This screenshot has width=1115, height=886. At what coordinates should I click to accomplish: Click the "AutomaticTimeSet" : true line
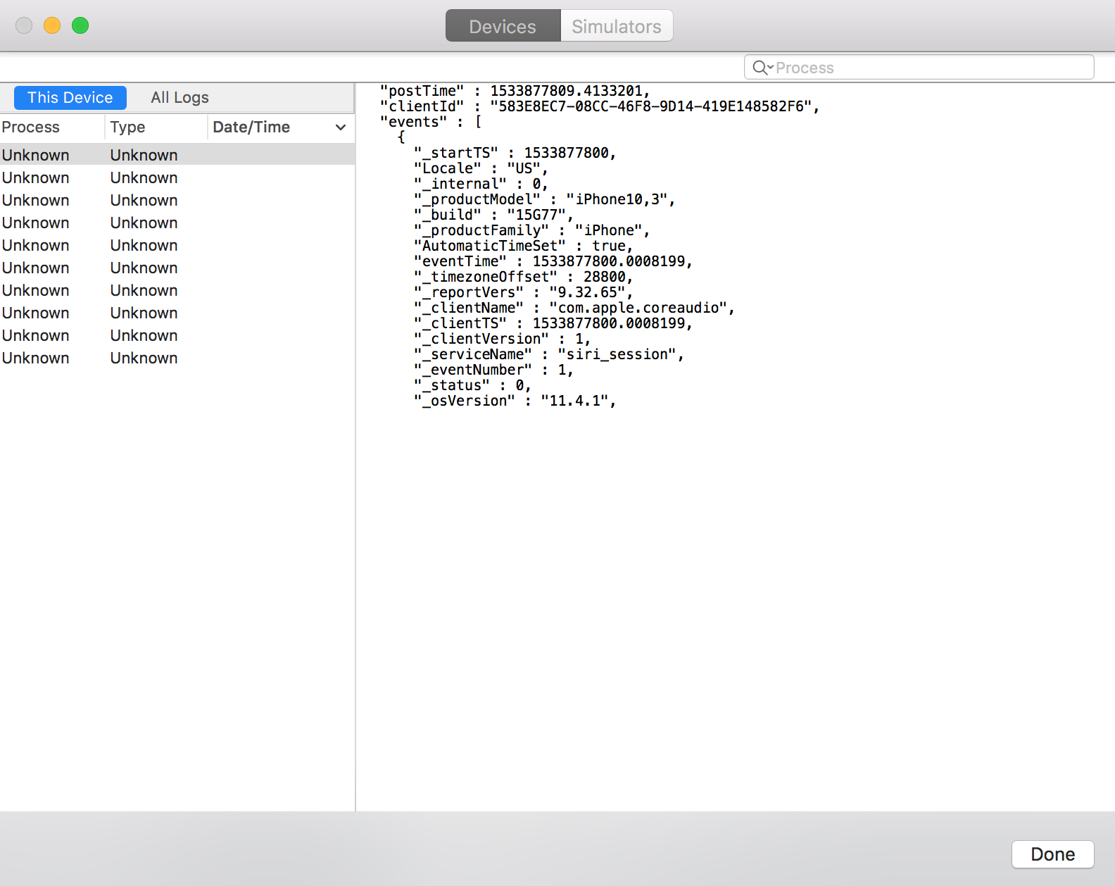point(523,246)
